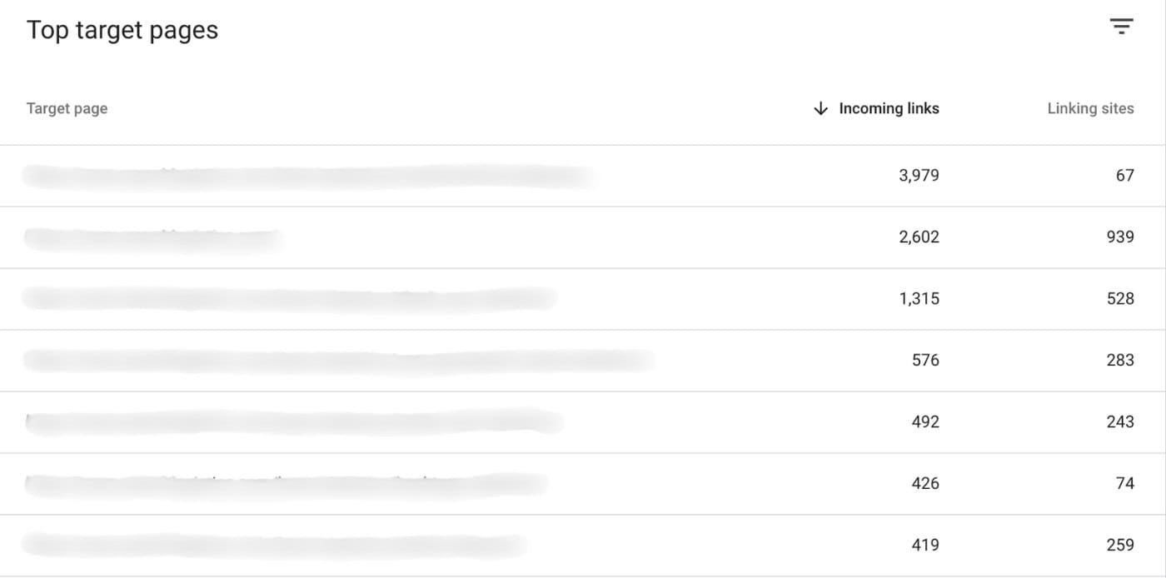Select the row showing 1,315 incoming links
This screenshot has width=1166, height=578.
click(291, 298)
